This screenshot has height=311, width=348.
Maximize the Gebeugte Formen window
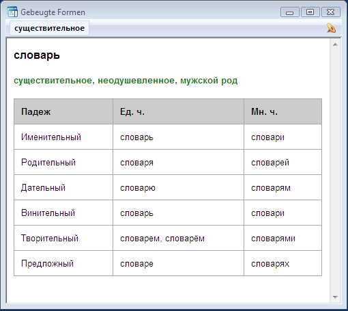click(x=310, y=12)
